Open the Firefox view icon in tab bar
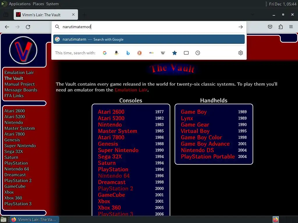 [6, 15]
